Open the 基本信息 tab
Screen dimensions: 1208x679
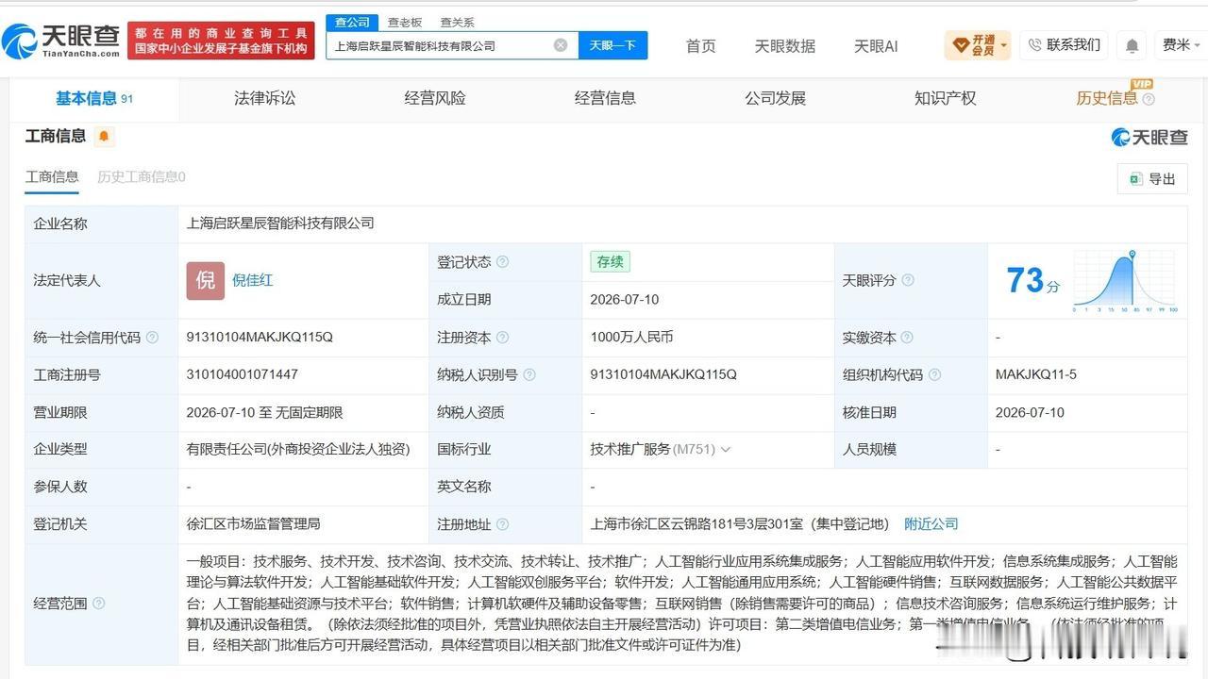pyautogui.click(x=94, y=98)
